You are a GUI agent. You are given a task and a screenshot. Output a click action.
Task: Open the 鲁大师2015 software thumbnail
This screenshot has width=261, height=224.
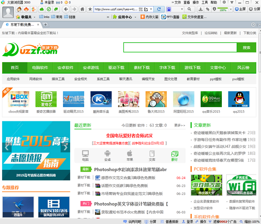(156, 99)
